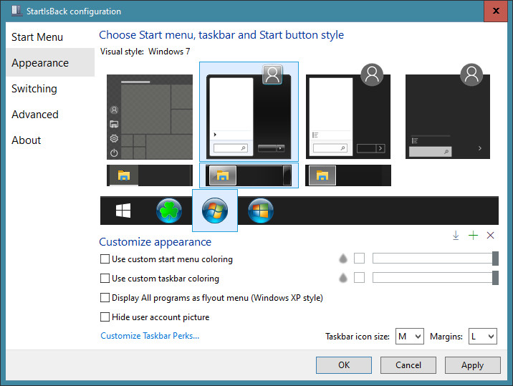The image size is (513, 386).
Task: Remove start button image with X icon
Action: 490,235
